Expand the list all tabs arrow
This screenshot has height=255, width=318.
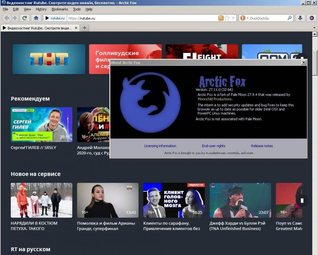(x=314, y=28)
